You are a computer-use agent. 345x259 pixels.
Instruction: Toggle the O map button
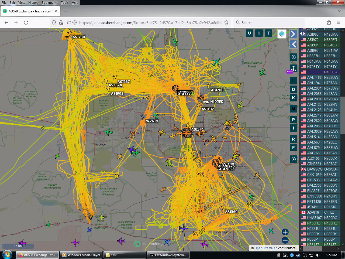294,90
